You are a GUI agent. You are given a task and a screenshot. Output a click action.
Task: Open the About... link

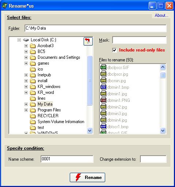161,15
